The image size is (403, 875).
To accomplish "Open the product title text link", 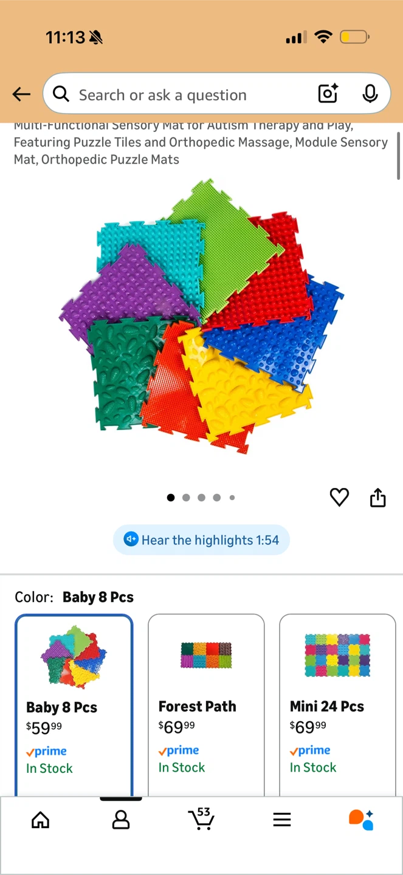I will (201, 143).
